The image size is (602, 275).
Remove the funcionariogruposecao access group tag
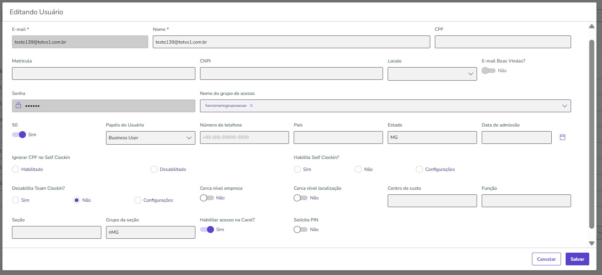pos(251,106)
